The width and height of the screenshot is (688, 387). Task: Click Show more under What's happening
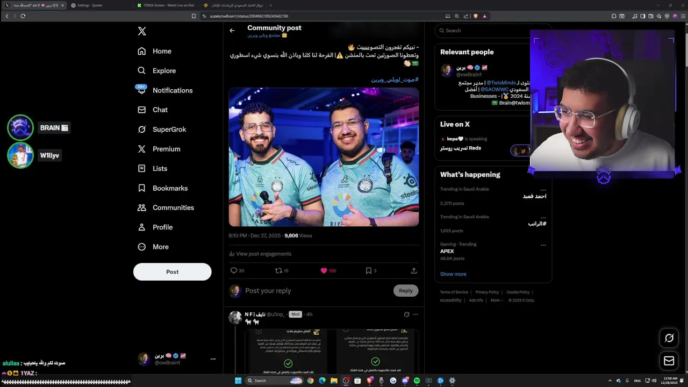[x=453, y=274]
